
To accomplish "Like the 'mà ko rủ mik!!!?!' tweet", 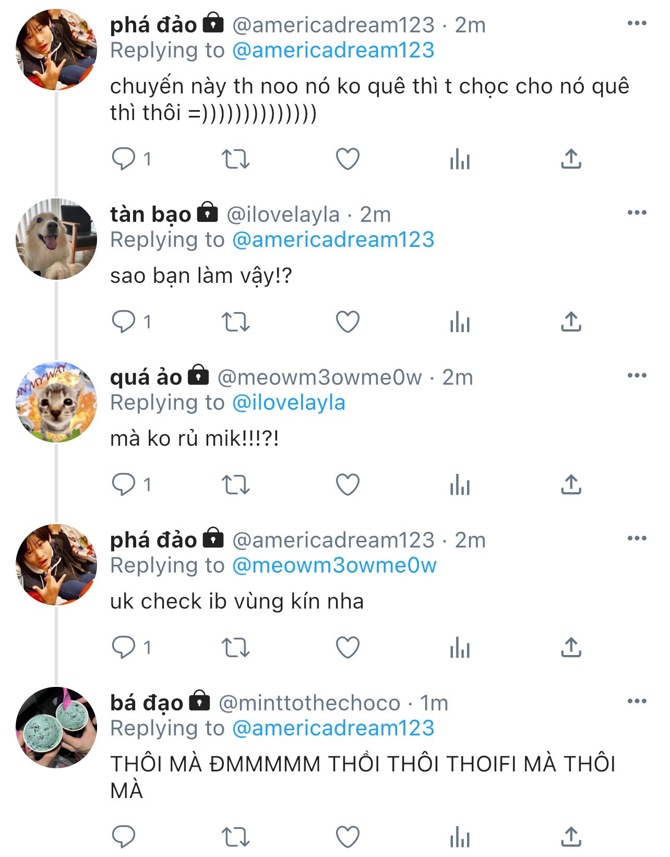I will pyautogui.click(x=348, y=485).
